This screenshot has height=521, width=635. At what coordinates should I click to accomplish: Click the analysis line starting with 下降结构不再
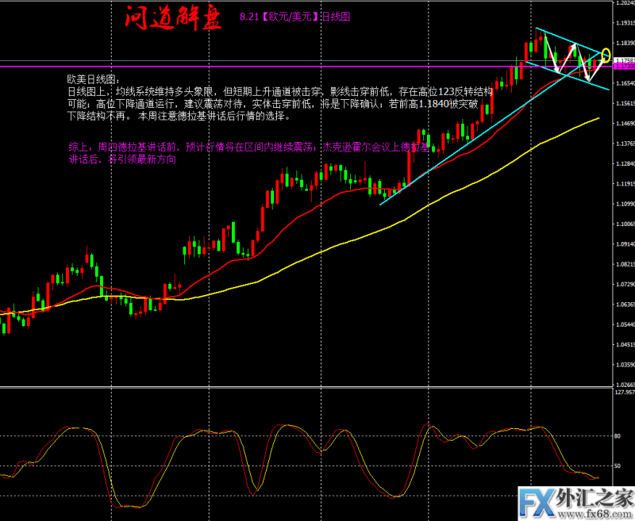179,116
